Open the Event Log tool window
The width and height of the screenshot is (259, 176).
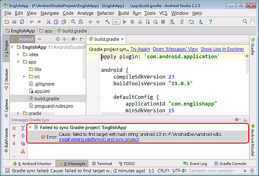point(195,163)
